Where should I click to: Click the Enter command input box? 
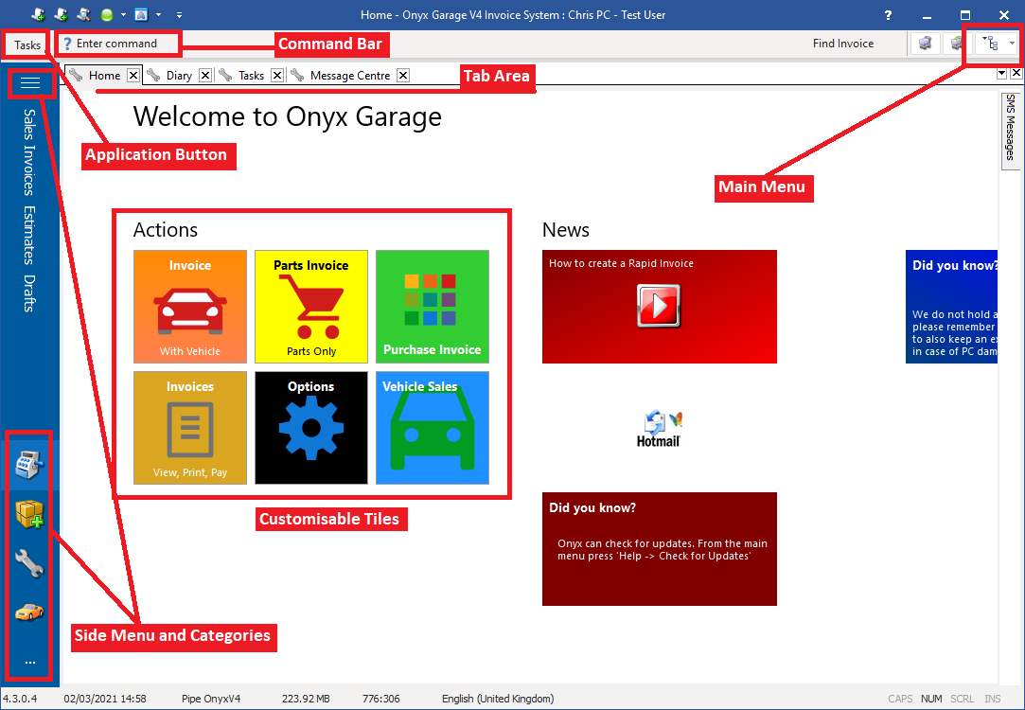[117, 44]
